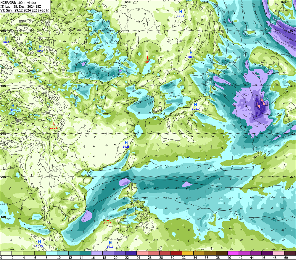296x260 pixels.
Task: Click the dark brown 38–40 legend swatch
Action: (x=222, y=253)
